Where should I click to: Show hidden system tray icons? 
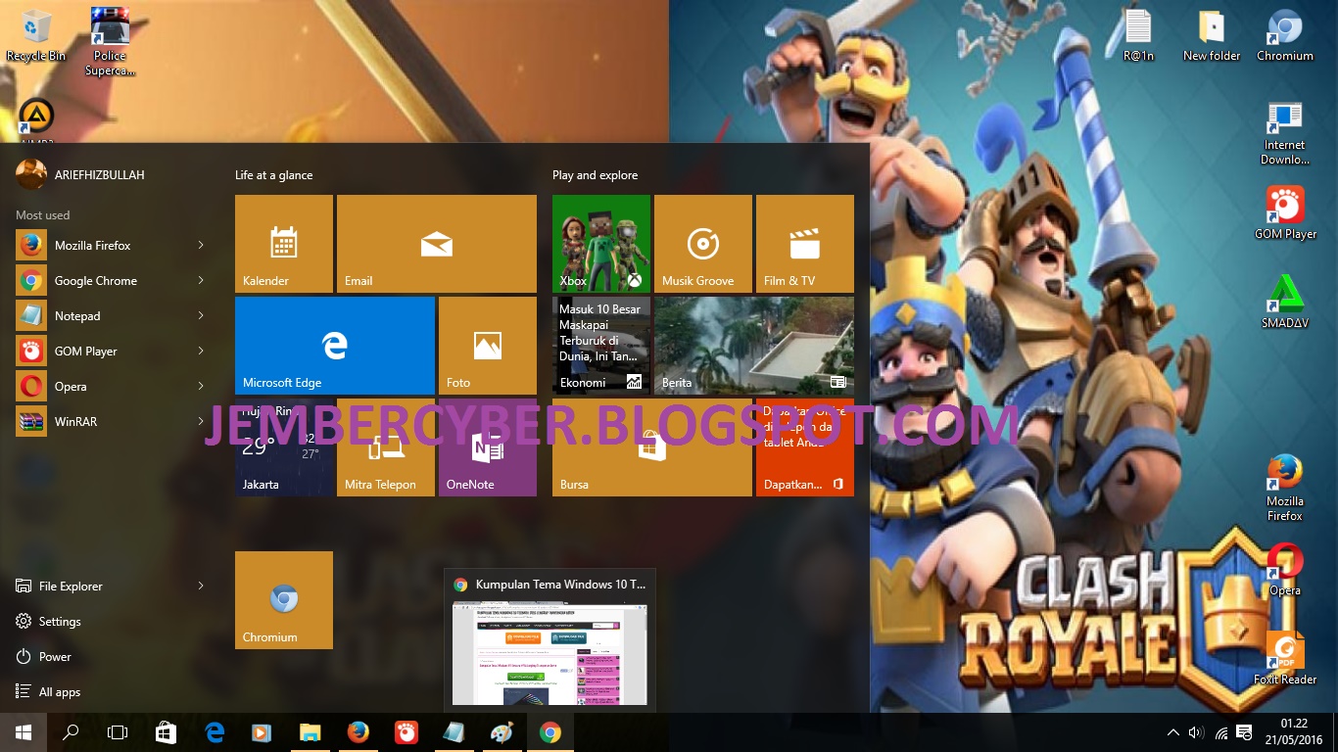coord(1172,732)
